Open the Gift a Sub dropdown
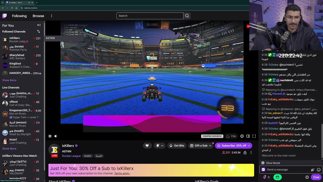The height and width of the screenshot is (182, 323). [x=201, y=146]
